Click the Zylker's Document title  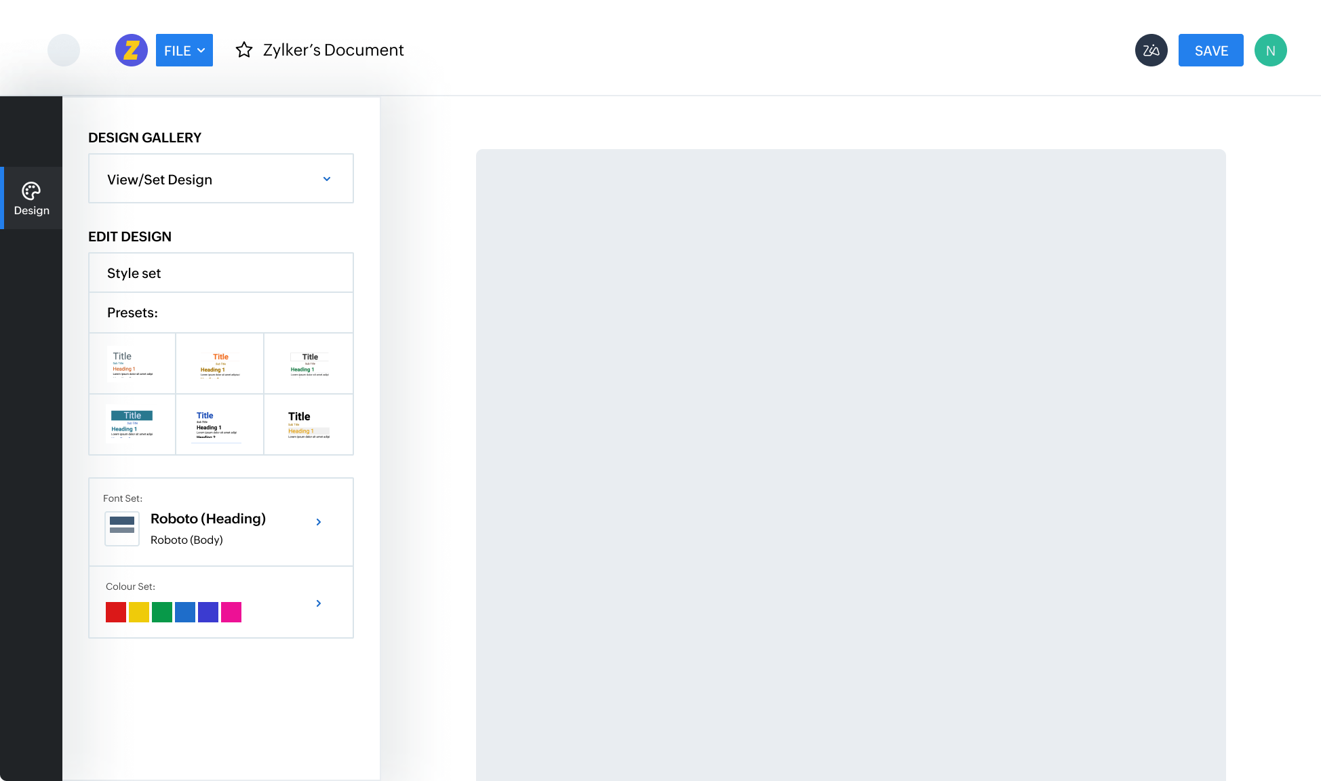(x=333, y=50)
